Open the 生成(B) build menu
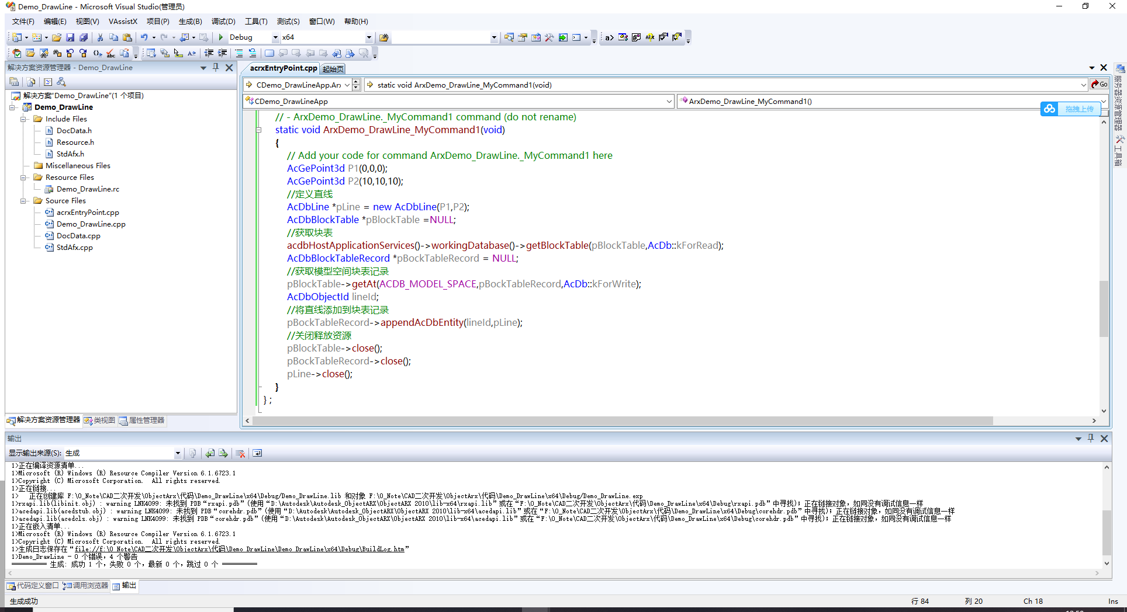1127x612 pixels. (x=190, y=22)
